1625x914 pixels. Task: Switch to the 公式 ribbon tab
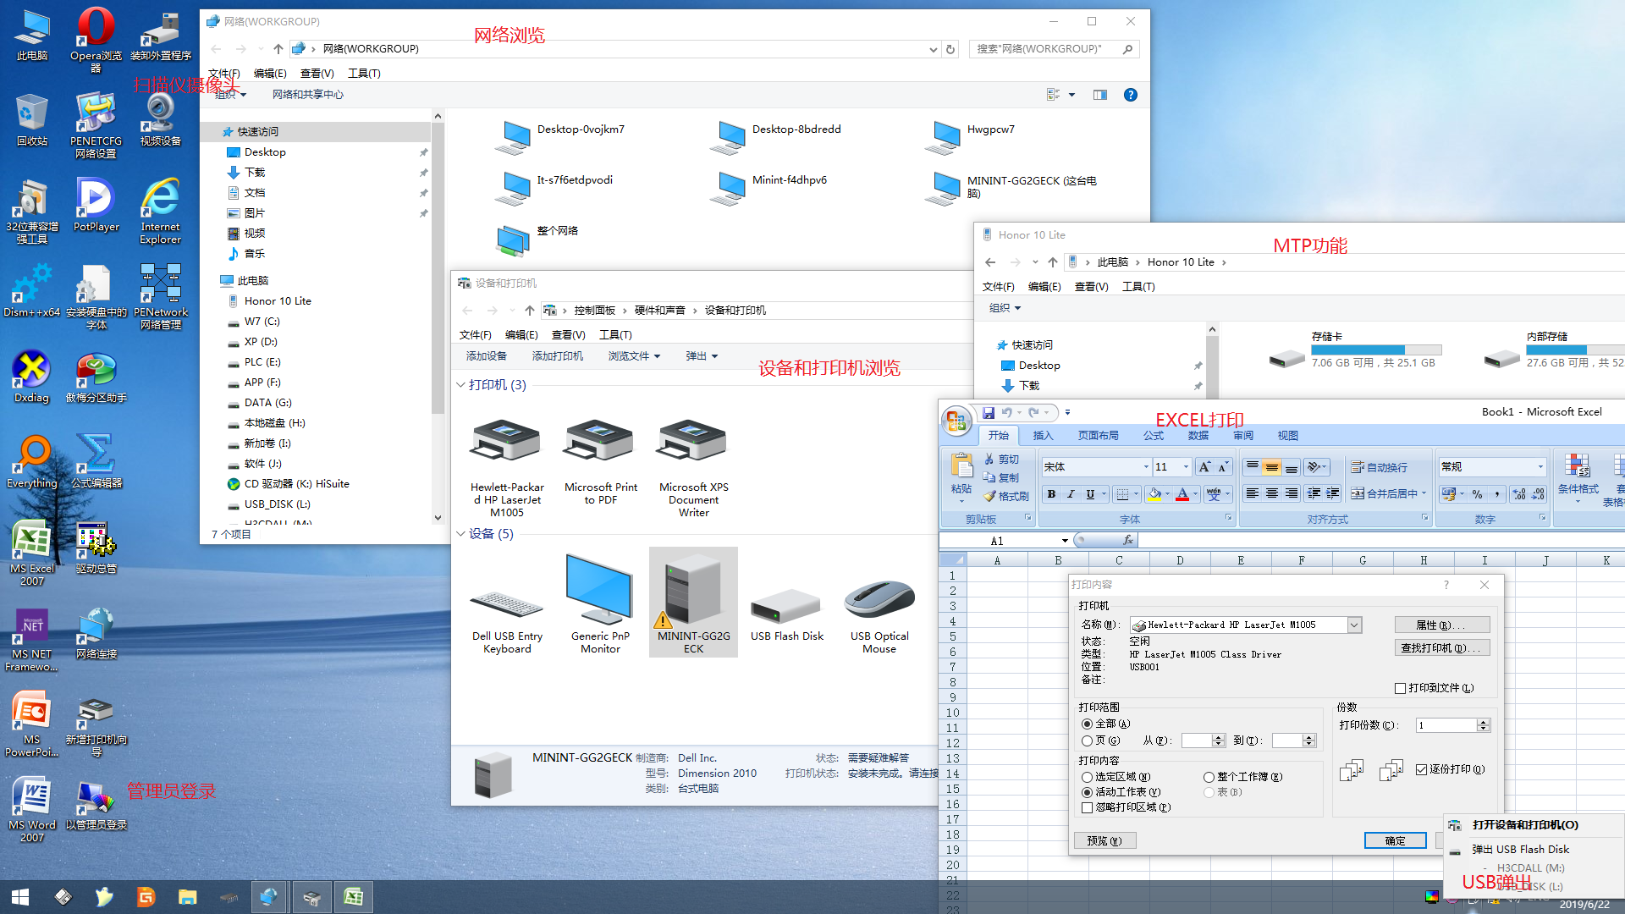(1154, 436)
